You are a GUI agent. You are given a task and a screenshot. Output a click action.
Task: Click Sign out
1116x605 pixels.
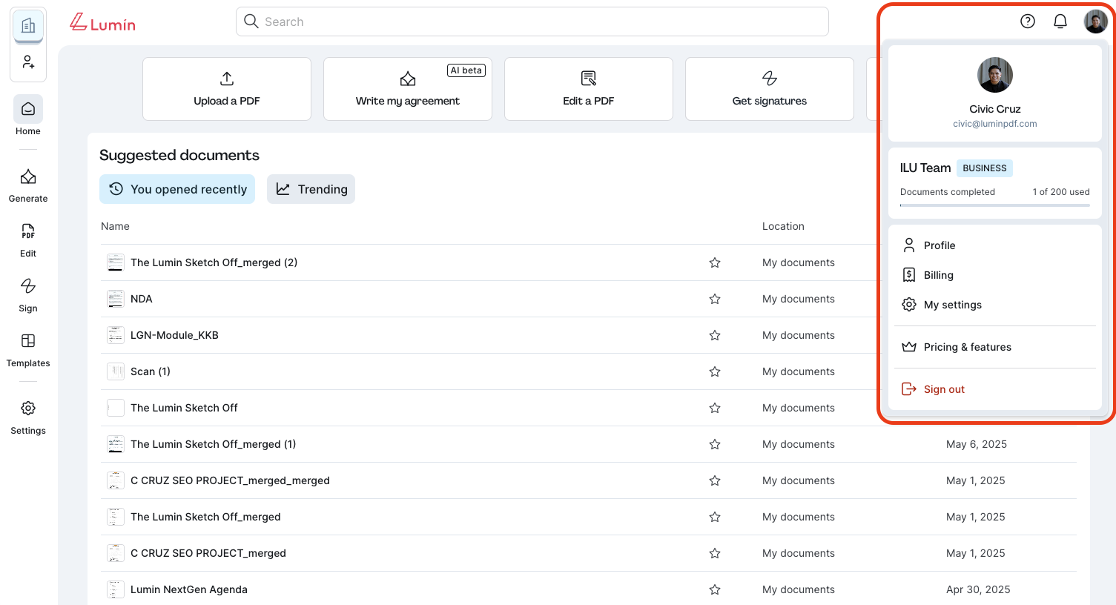943,389
